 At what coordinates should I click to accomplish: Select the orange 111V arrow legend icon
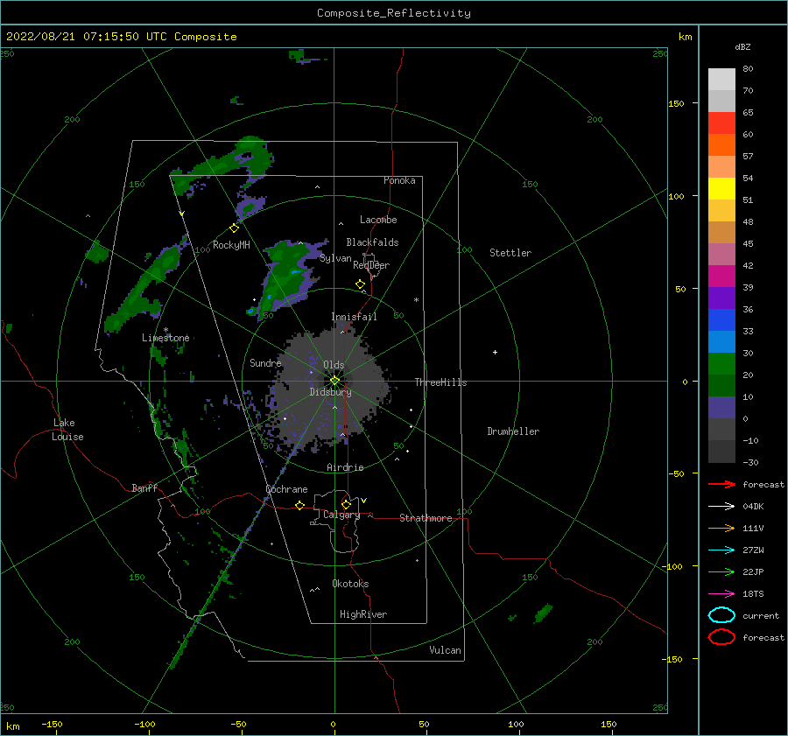pyautogui.click(x=721, y=528)
